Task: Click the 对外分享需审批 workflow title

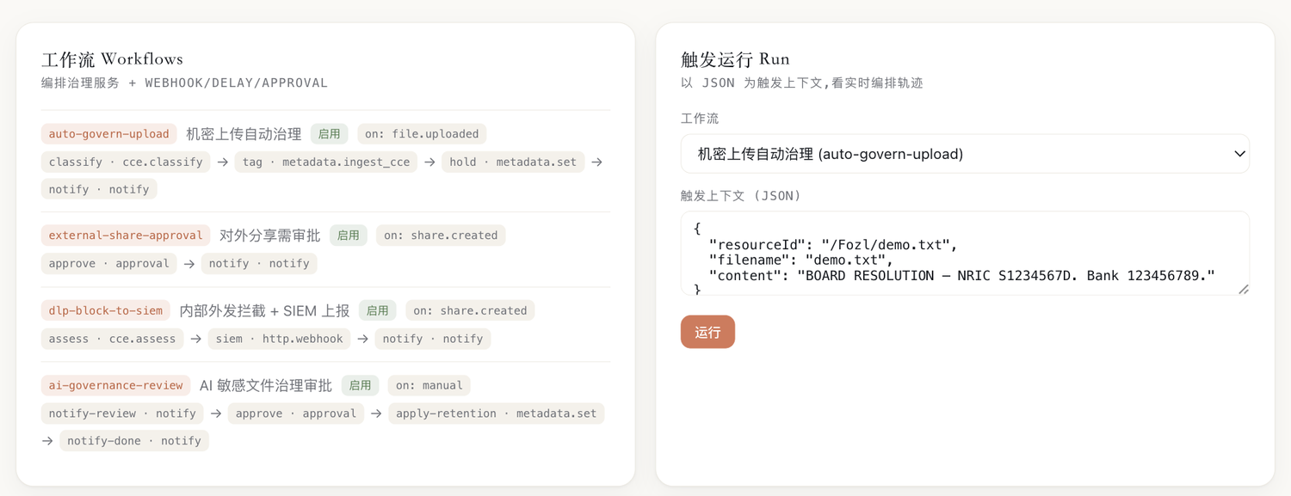Action: tap(269, 236)
